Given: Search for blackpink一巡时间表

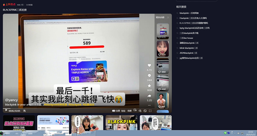Looking at the screenshot, I should (189, 13).
